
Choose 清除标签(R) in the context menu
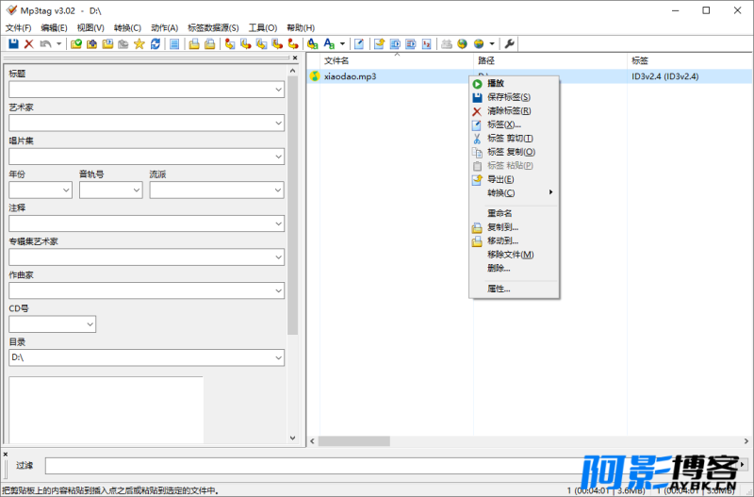(514, 110)
